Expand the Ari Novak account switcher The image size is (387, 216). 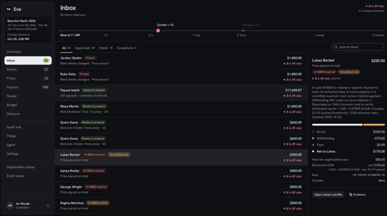(x=48, y=205)
